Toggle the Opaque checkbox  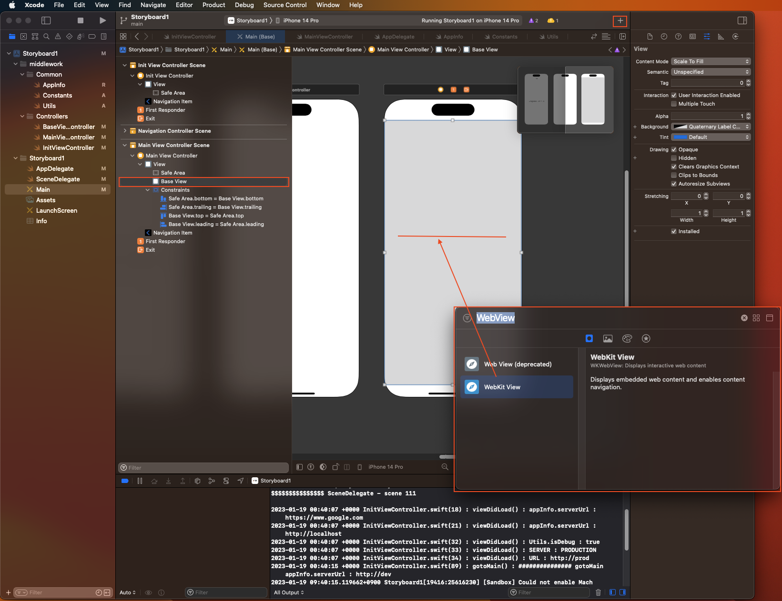click(674, 149)
